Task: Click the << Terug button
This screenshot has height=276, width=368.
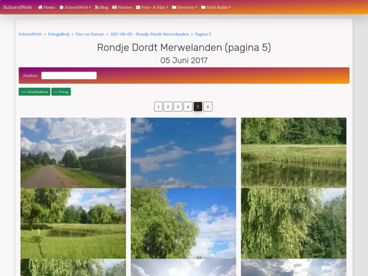Action: [61, 92]
